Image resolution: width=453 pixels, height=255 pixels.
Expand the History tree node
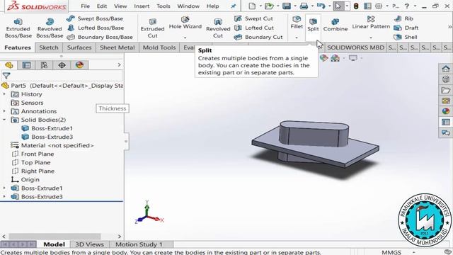click(x=4, y=94)
